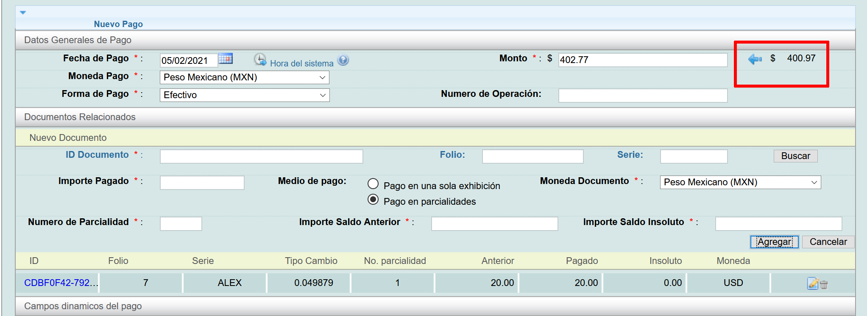Delete the ALEX document row
867x316 pixels.
pos(824,284)
